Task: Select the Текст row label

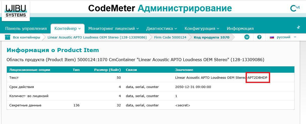Action: click(14, 77)
